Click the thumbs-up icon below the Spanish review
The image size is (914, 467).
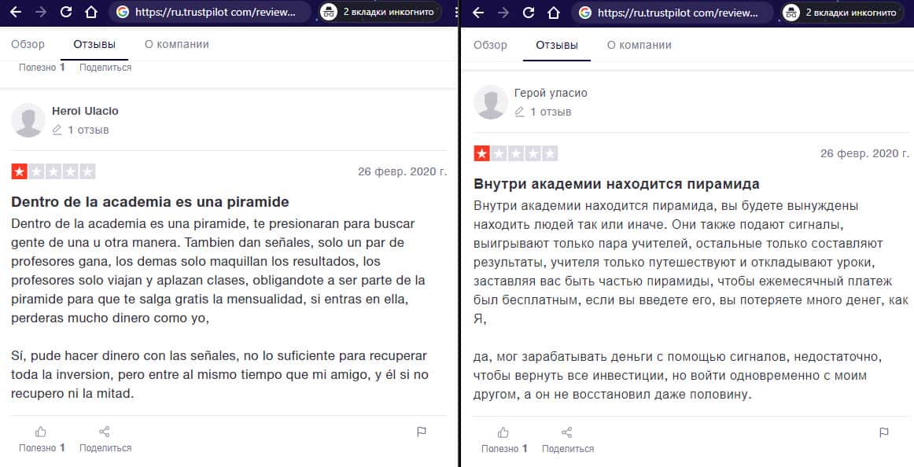(41, 432)
